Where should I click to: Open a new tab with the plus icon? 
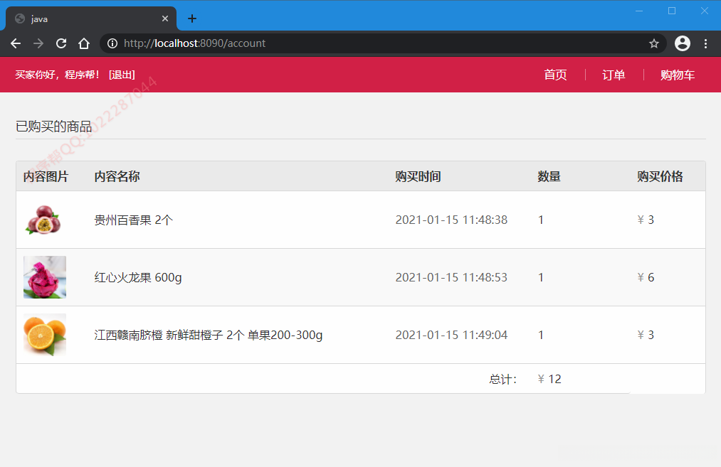[192, 18]
